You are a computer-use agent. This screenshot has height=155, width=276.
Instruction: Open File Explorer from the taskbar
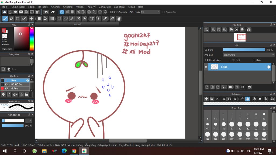44,151
